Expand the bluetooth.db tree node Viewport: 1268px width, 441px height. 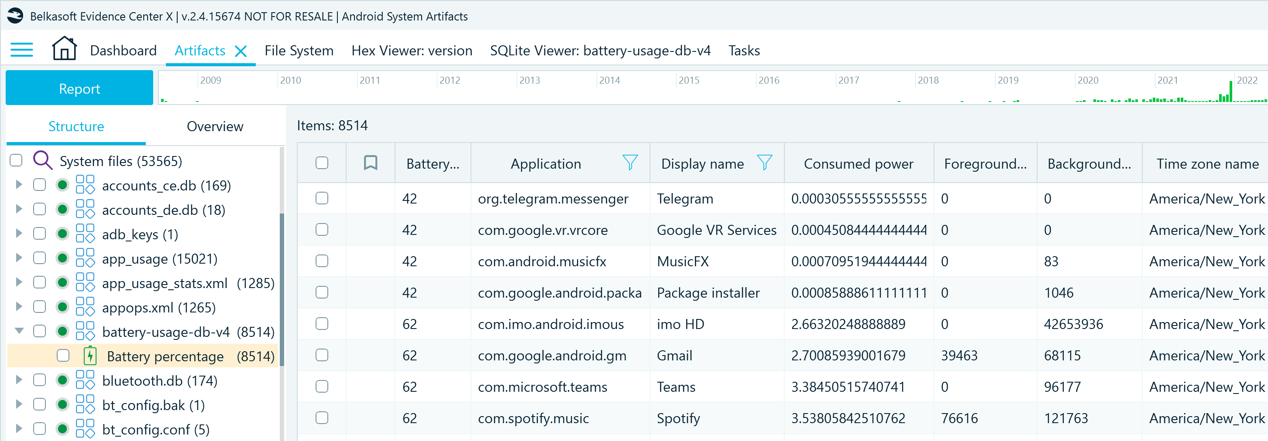click(19, 380)
